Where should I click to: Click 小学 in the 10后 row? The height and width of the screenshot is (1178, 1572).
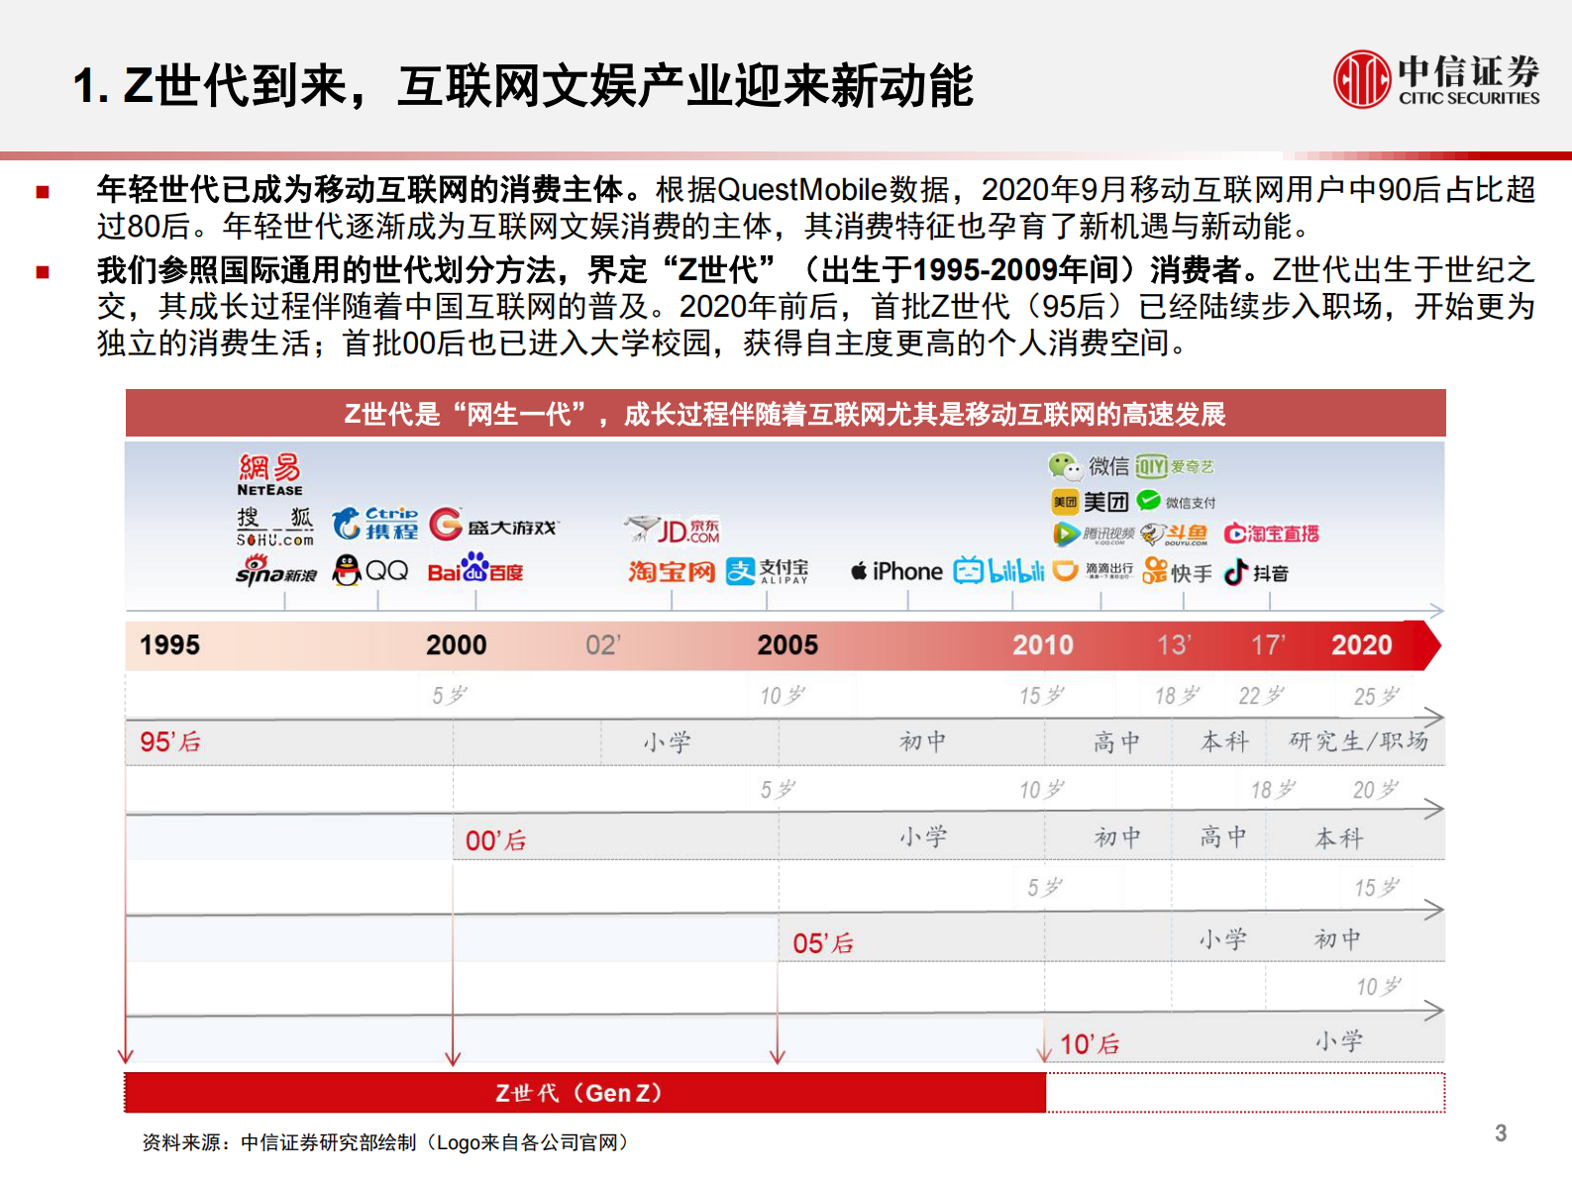[1339, 1041]
